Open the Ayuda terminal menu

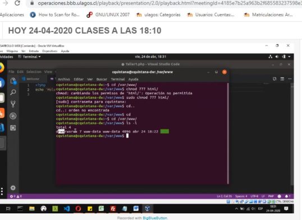(x=133, y=79)
